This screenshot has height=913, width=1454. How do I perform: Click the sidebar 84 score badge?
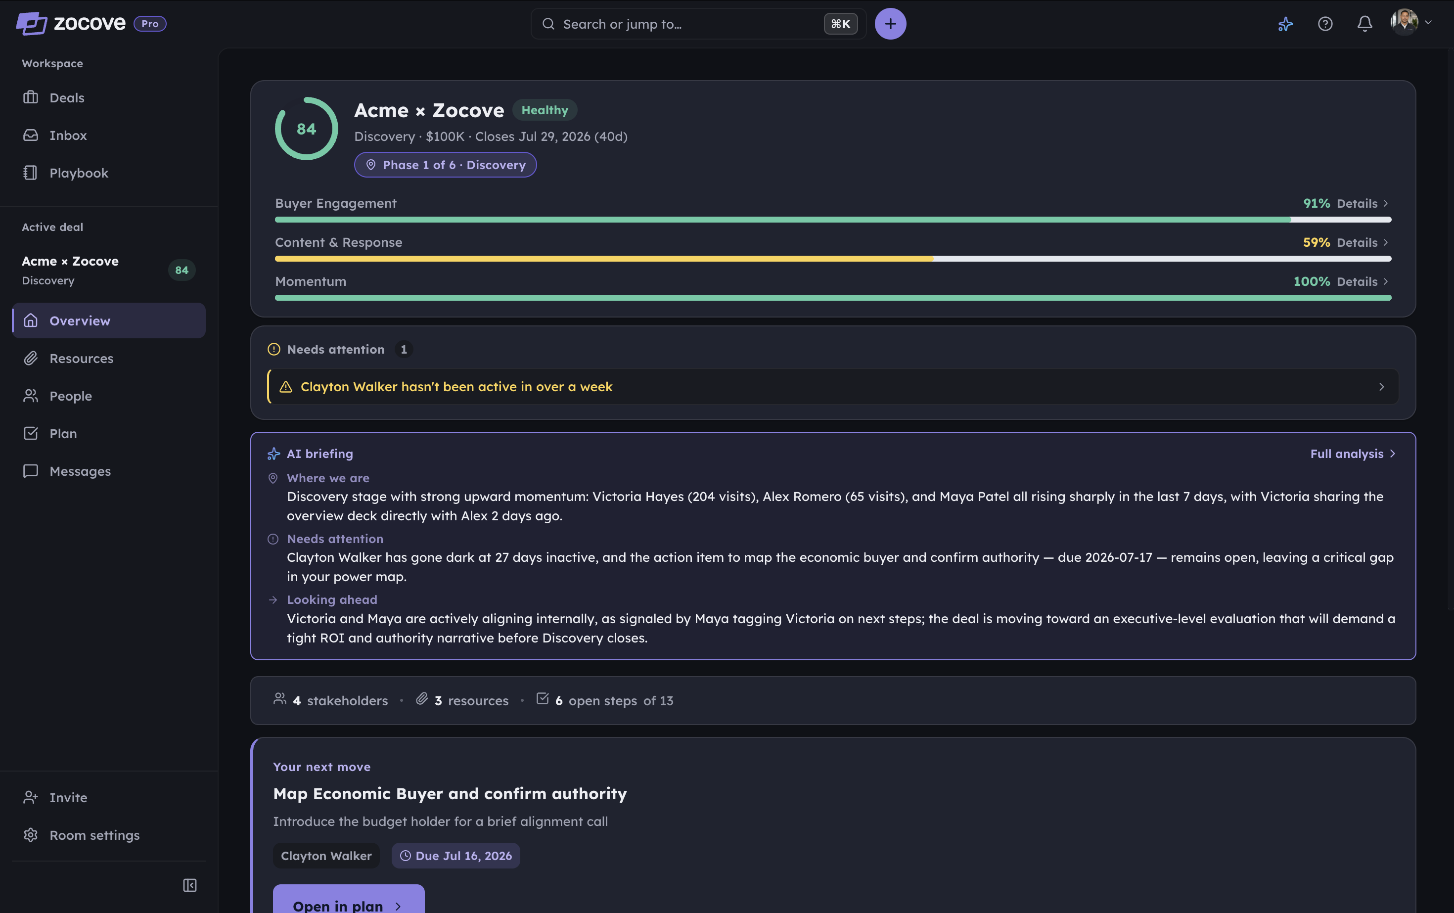click(x=182, y=270)
